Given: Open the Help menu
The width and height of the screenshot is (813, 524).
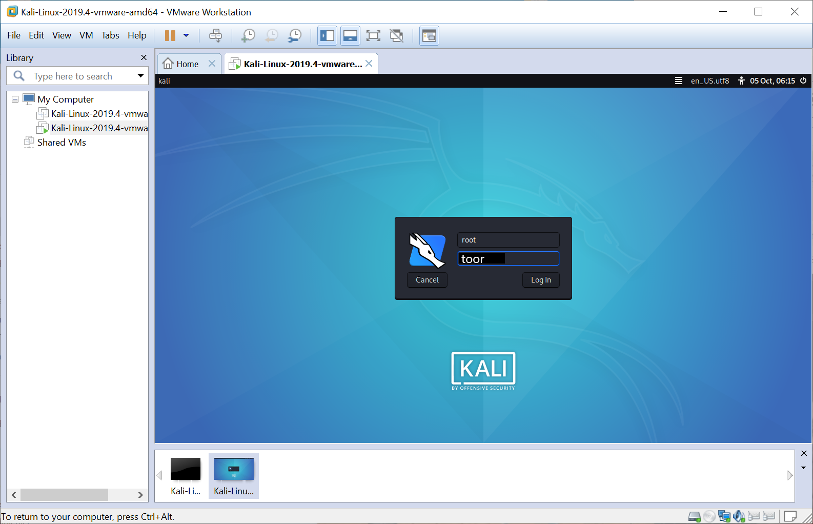Looking at the screenshot, I should click(137, 35).
